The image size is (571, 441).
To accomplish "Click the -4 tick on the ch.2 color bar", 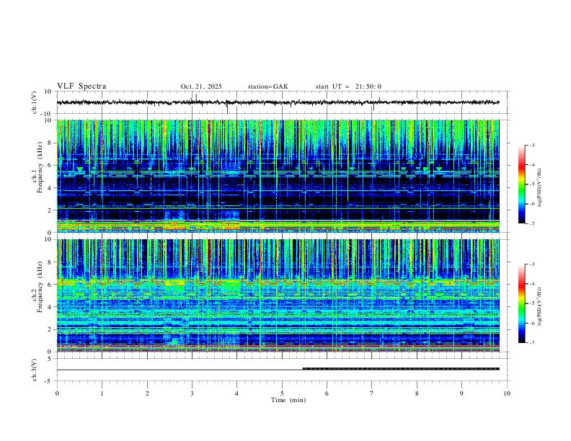I will tap(531, 284).
